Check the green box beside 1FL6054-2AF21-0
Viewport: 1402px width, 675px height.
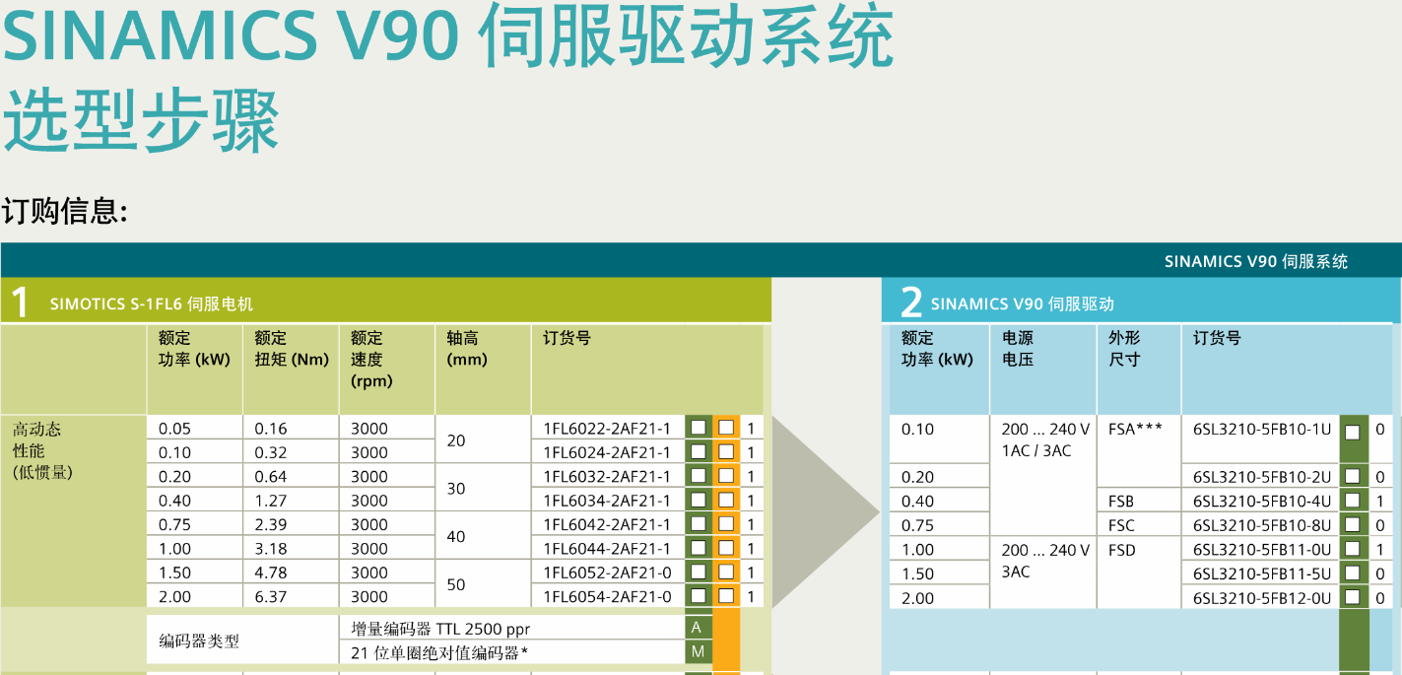click(699, 596)
